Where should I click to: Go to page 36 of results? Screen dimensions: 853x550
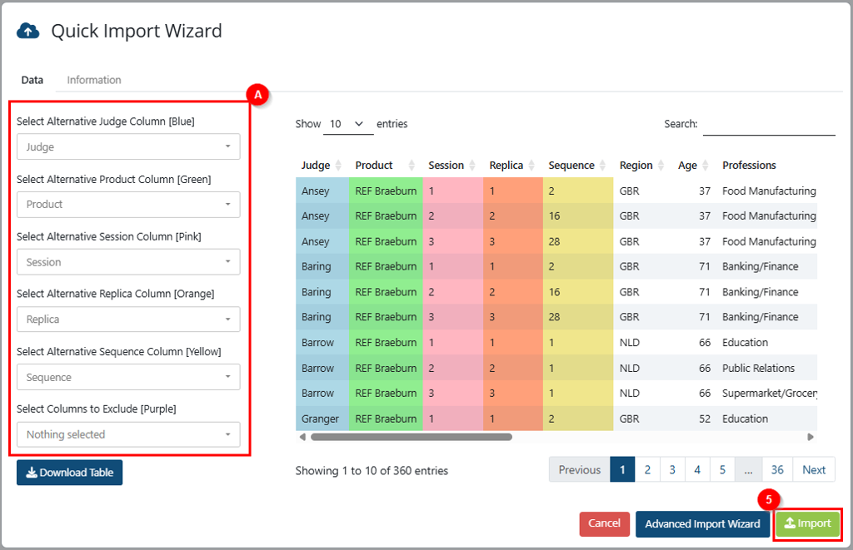coord(777,469)
